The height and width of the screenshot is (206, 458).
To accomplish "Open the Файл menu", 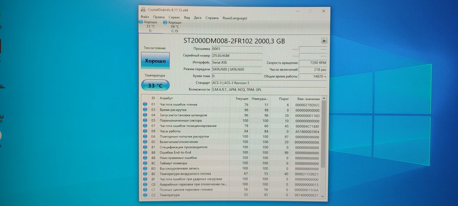I will pyautogui.click(x=145, y=17).
